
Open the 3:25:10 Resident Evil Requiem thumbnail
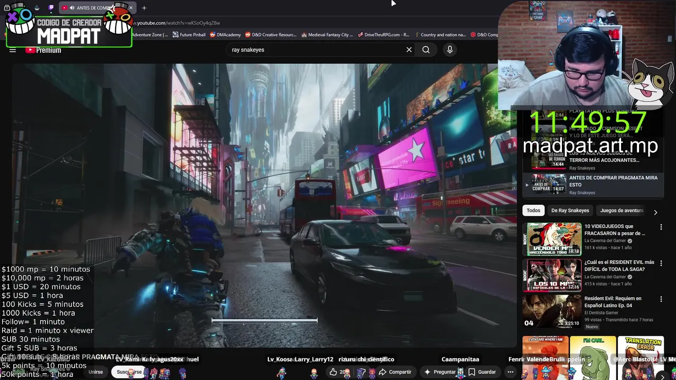tap(552, 311)
